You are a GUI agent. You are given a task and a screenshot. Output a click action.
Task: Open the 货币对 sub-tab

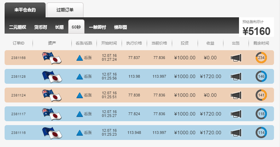pyautogui.click(x=41, y=27)
